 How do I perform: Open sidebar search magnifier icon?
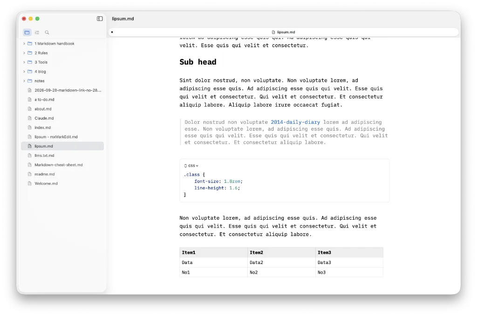point(47,32)
